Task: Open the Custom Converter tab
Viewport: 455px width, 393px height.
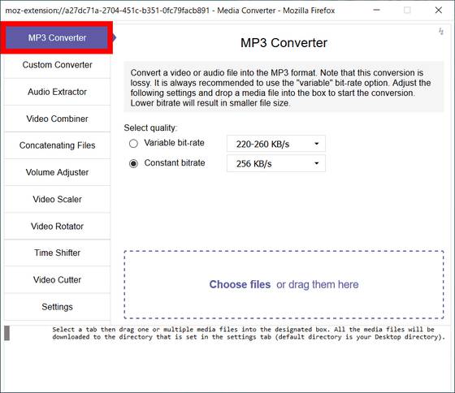Action: (x=57, y=65)
